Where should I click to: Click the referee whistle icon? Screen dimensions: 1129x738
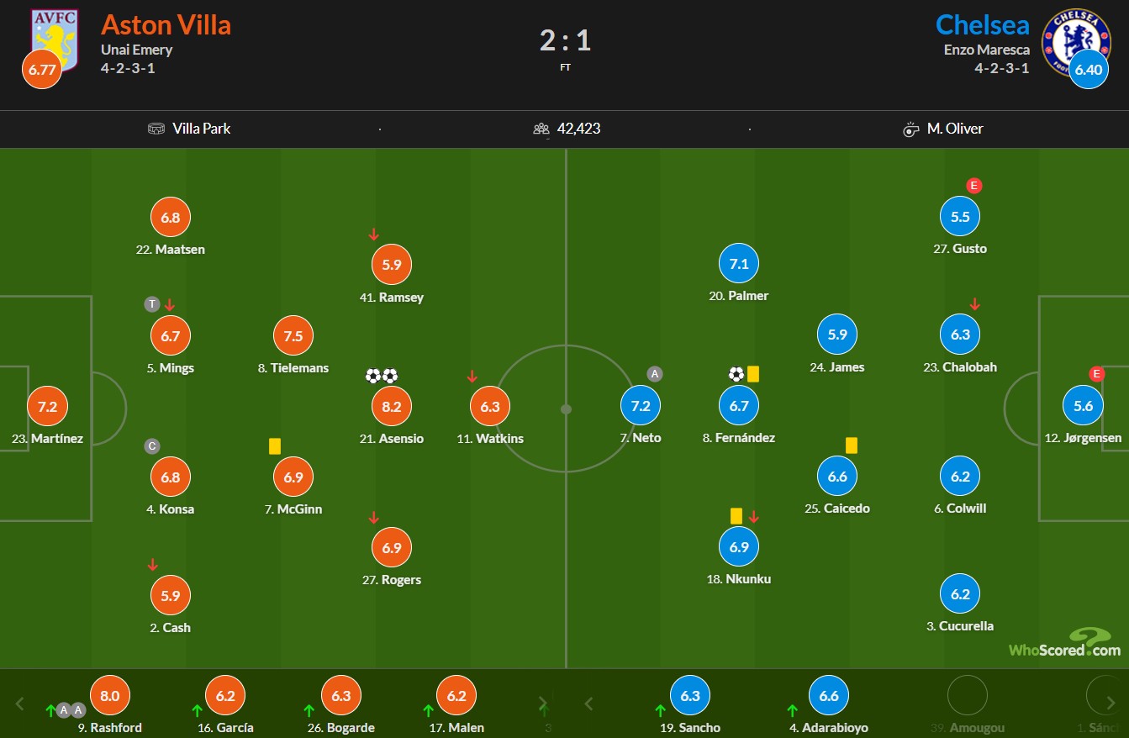click(x=911, y=129)
